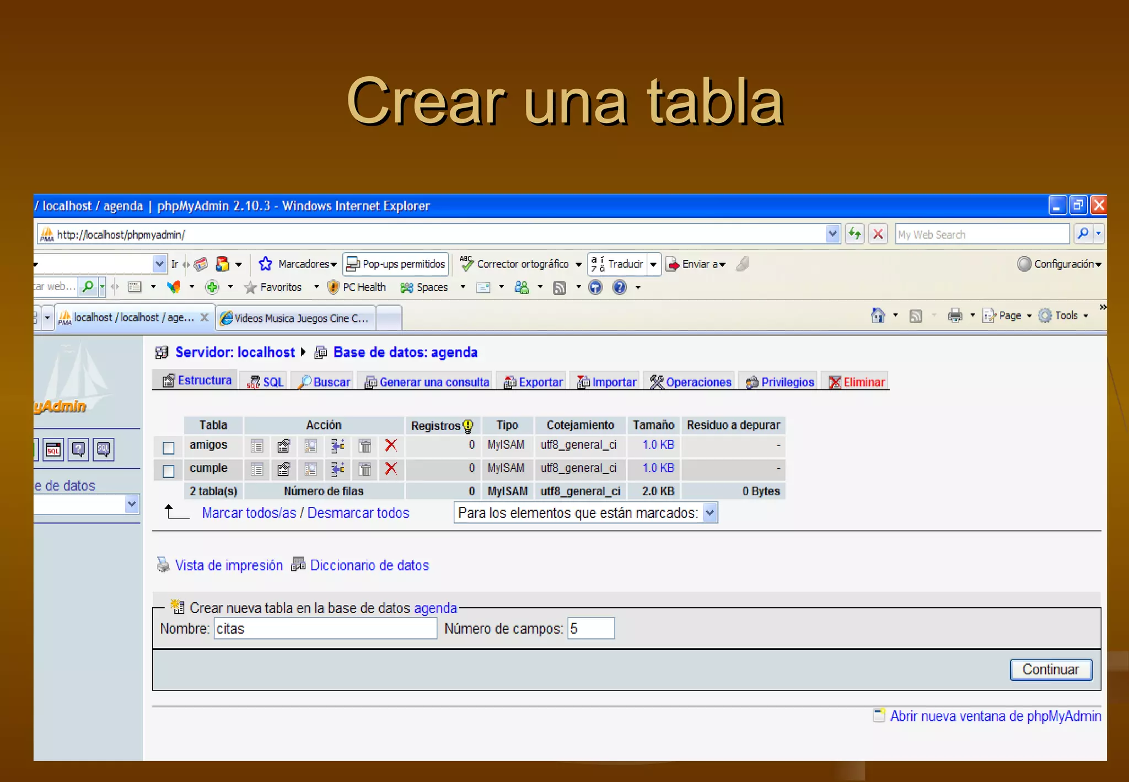Open the Traducir dropdown arrow
The image size is (1129, 782).
tap(653, 265)
